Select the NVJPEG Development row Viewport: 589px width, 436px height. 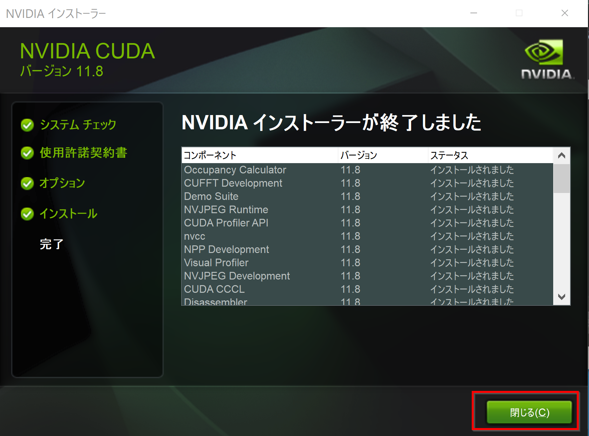(367, 276)
